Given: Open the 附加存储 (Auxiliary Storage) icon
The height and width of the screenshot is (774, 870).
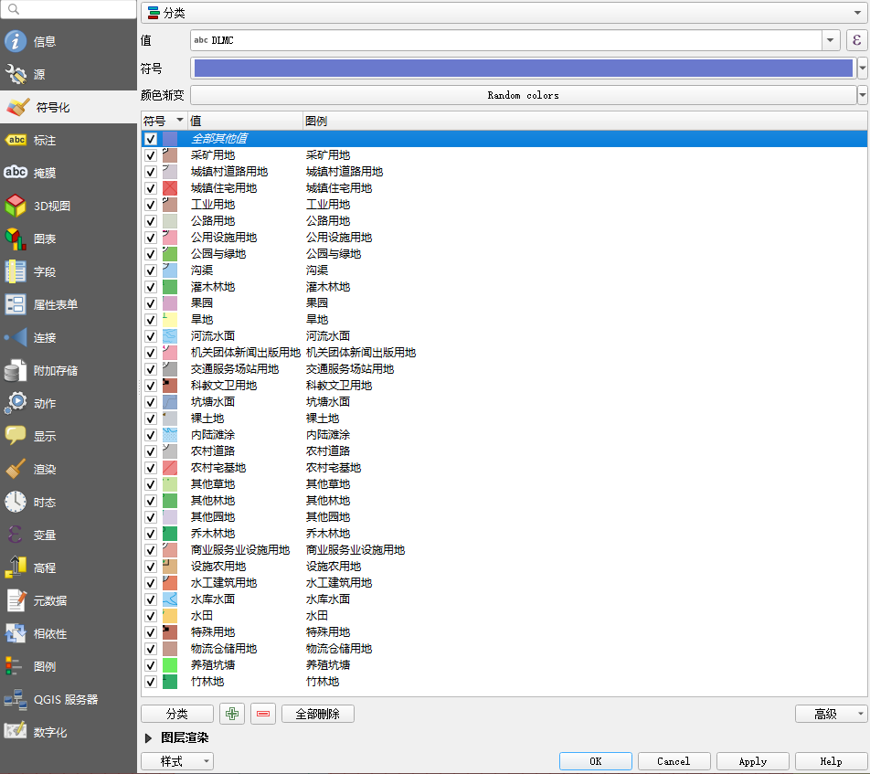Looking at the screenshot, I should (x=16, y=370).
